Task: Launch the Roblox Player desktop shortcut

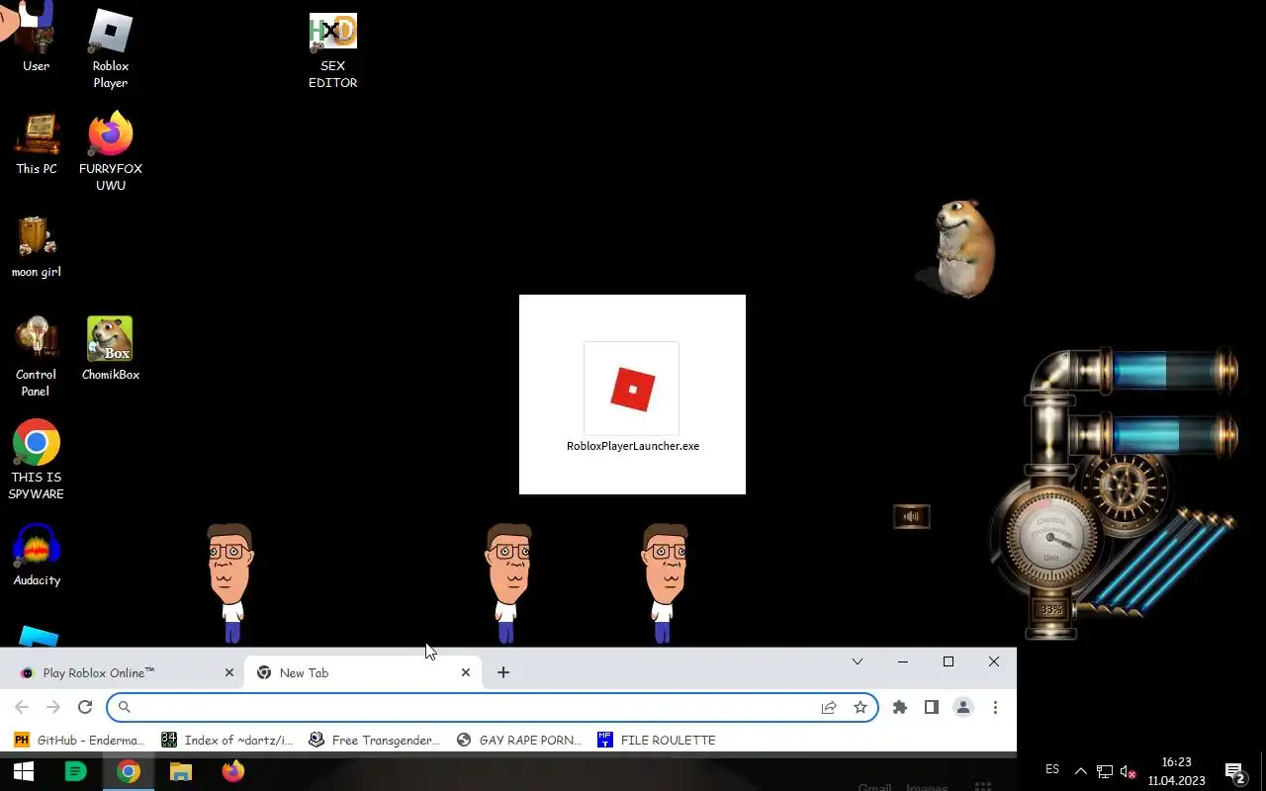Action: (x=110, y=46)
